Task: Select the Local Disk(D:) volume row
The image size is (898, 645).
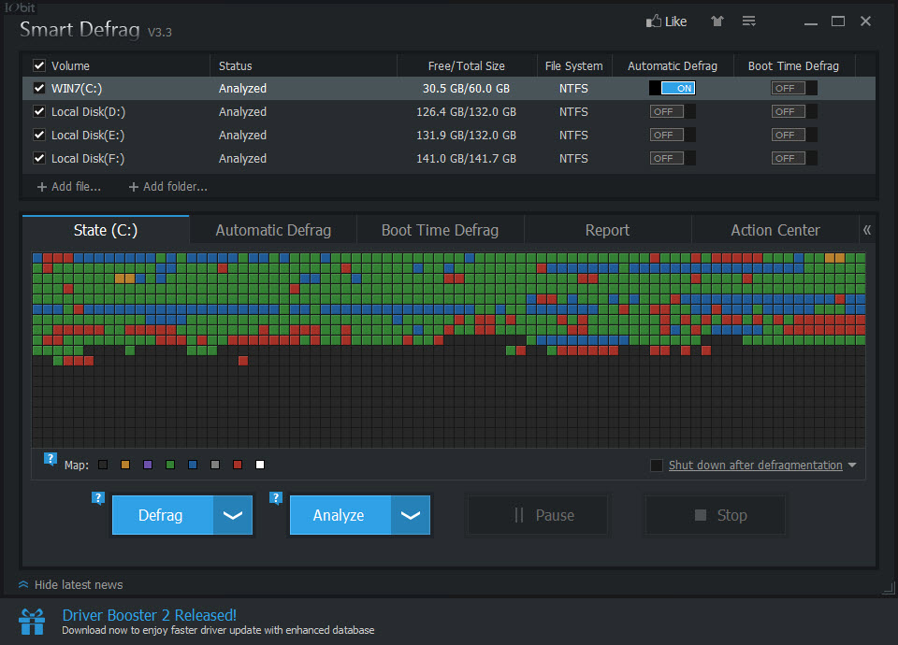Action: pos(449,111)
